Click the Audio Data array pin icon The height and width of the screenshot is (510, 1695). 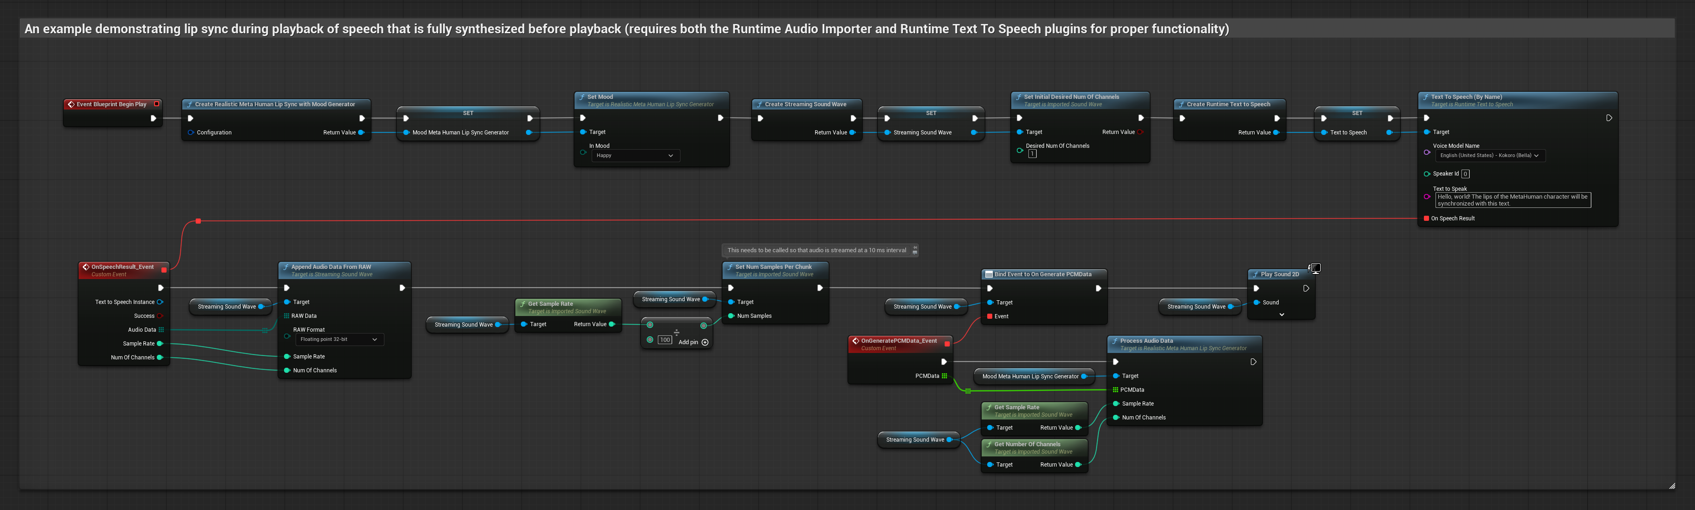tap(161, 330)
